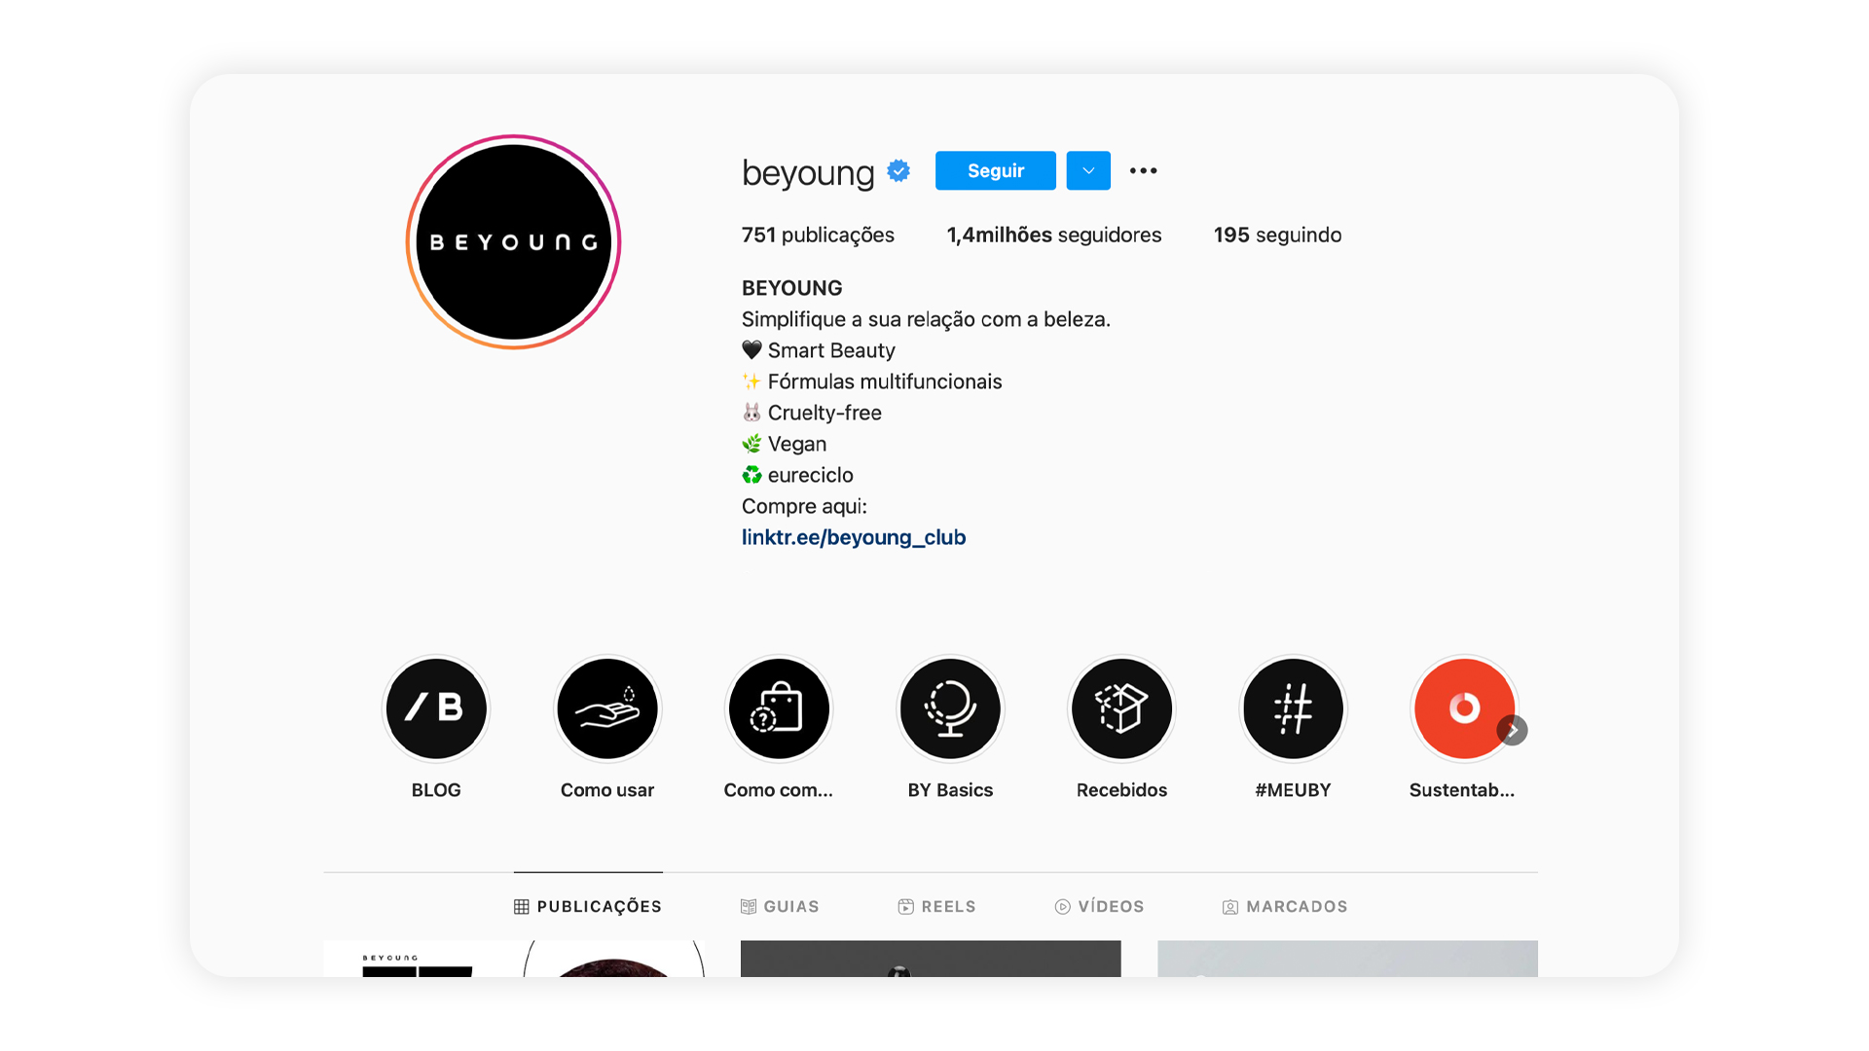Toggle following with the Seguir button

(x=995, y=170)
